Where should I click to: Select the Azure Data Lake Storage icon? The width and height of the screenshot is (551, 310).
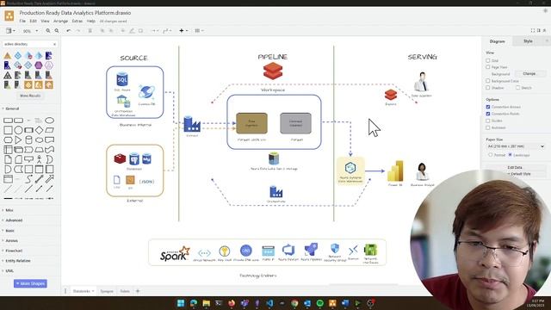click(274, 158)
